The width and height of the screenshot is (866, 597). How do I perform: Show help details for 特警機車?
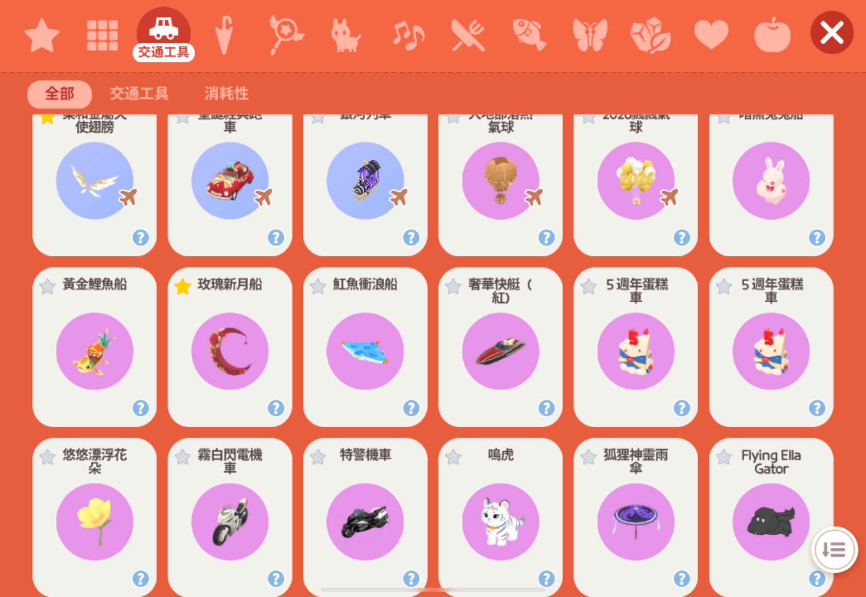tap(411, 578)
